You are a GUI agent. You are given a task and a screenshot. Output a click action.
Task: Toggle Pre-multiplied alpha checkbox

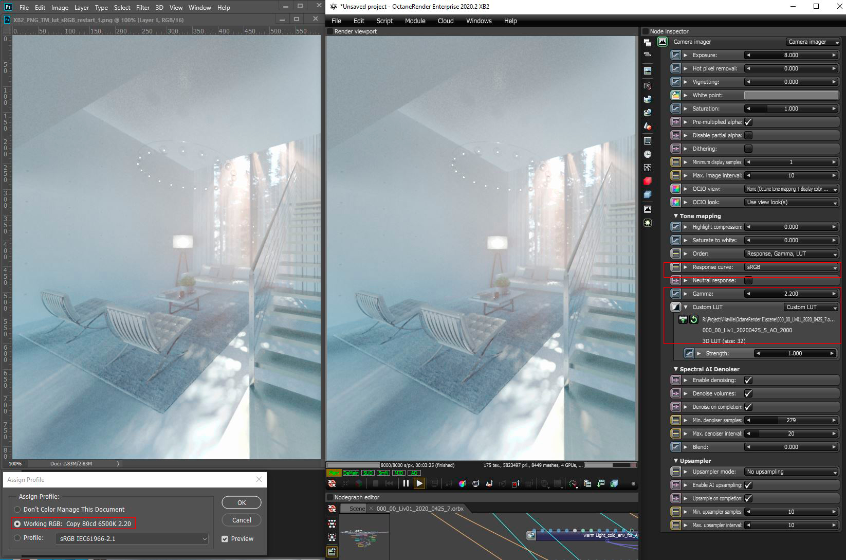coord(748,122)
